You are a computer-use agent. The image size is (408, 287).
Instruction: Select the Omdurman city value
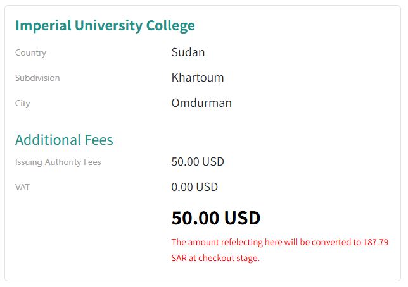coord(201,103)
